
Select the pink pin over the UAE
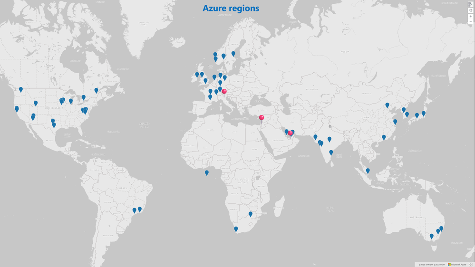[x=290, y=133]
